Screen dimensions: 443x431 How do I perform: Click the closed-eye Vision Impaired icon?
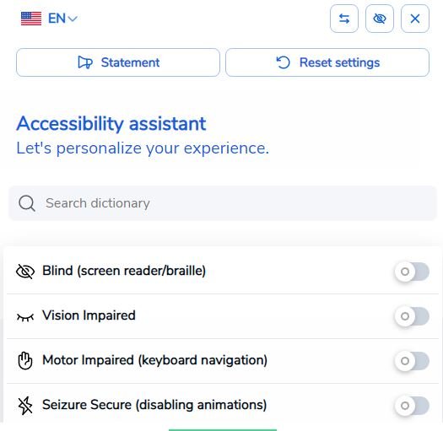pyautogui.click(x=25, y=317)
